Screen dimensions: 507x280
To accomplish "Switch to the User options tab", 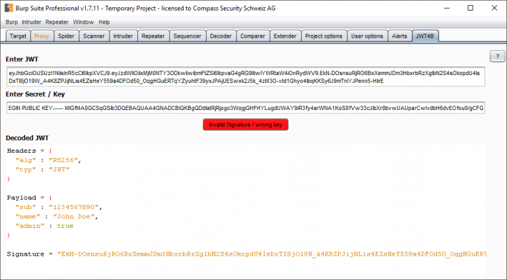I will pyautogui.click(x=367, y=36).
